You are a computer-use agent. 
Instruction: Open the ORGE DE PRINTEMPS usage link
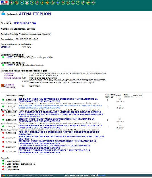coord(60,126)
